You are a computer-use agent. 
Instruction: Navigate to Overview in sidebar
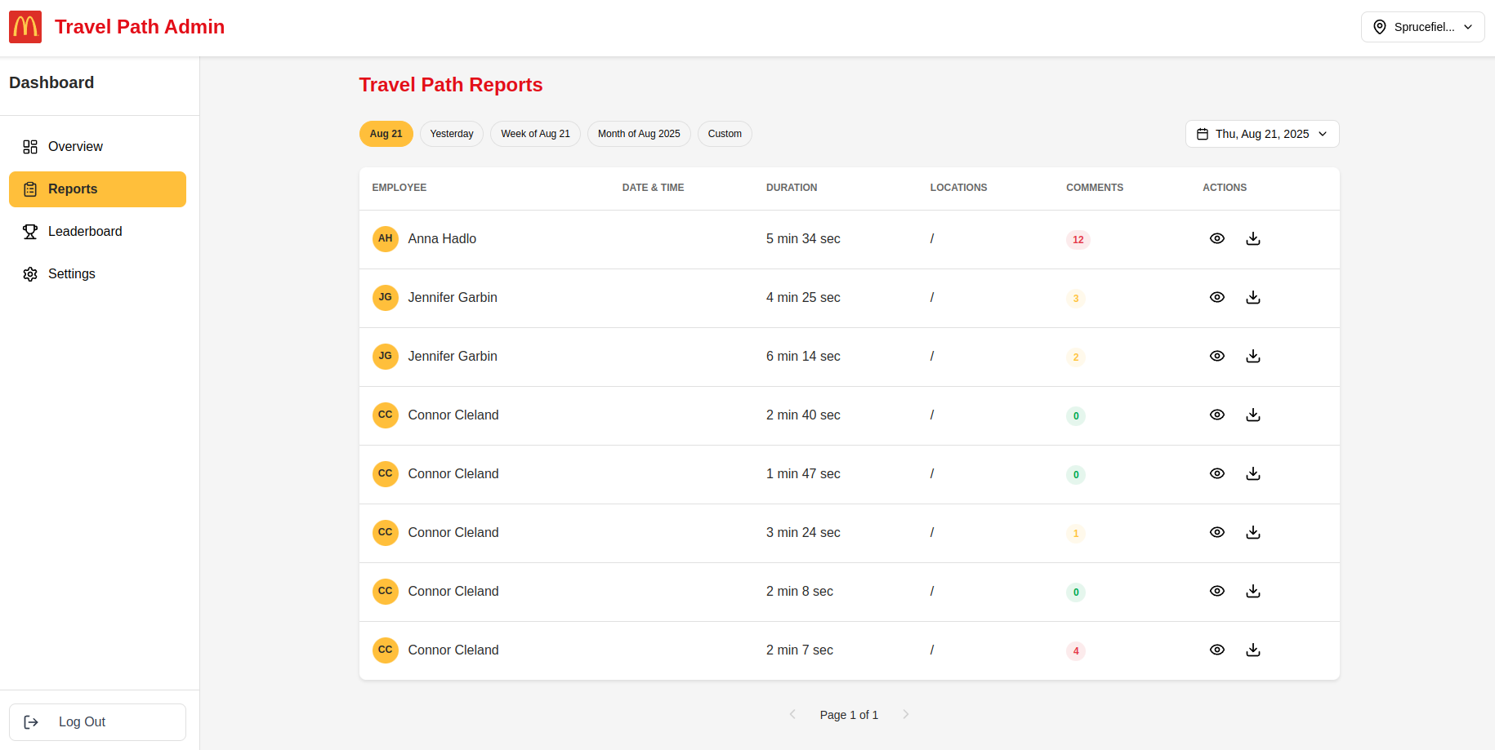75,147
